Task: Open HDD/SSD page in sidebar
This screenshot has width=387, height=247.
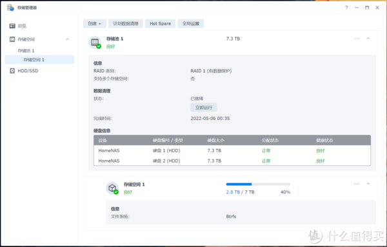Action: 28,71
